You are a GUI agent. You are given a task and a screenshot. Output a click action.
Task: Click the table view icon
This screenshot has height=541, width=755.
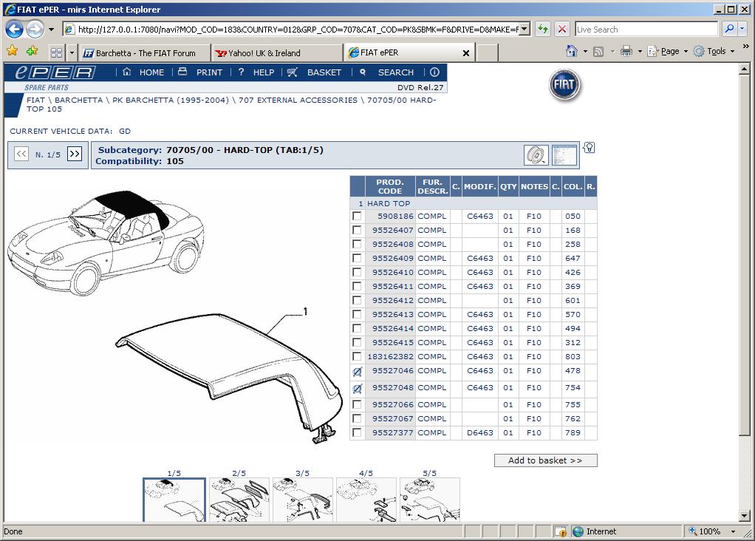tap(564, 155)
